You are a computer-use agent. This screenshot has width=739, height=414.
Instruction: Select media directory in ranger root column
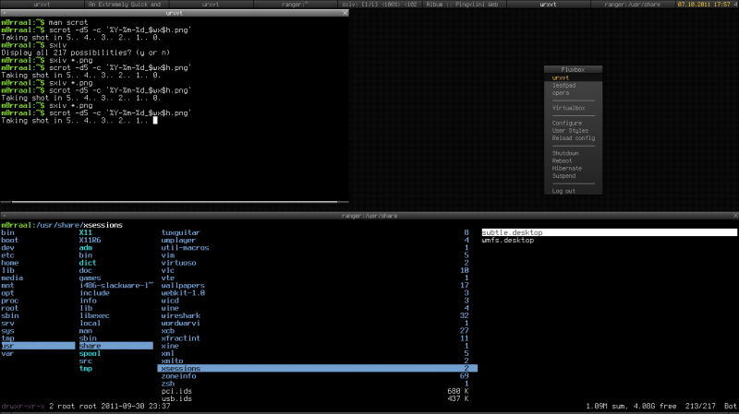click(12, 278)
